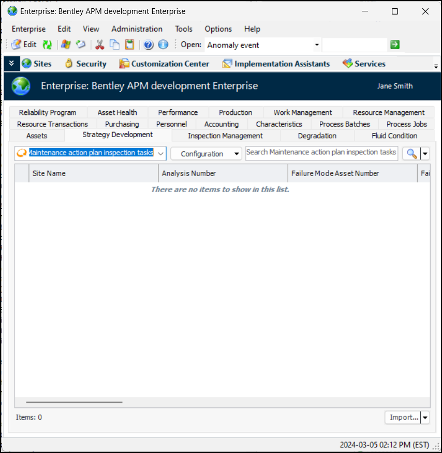Open the Configuration dropdown
The width and height of the screenshot is (442, 453).
point(206,154)
